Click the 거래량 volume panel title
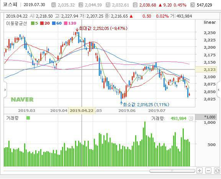 (x=12, y=118)
